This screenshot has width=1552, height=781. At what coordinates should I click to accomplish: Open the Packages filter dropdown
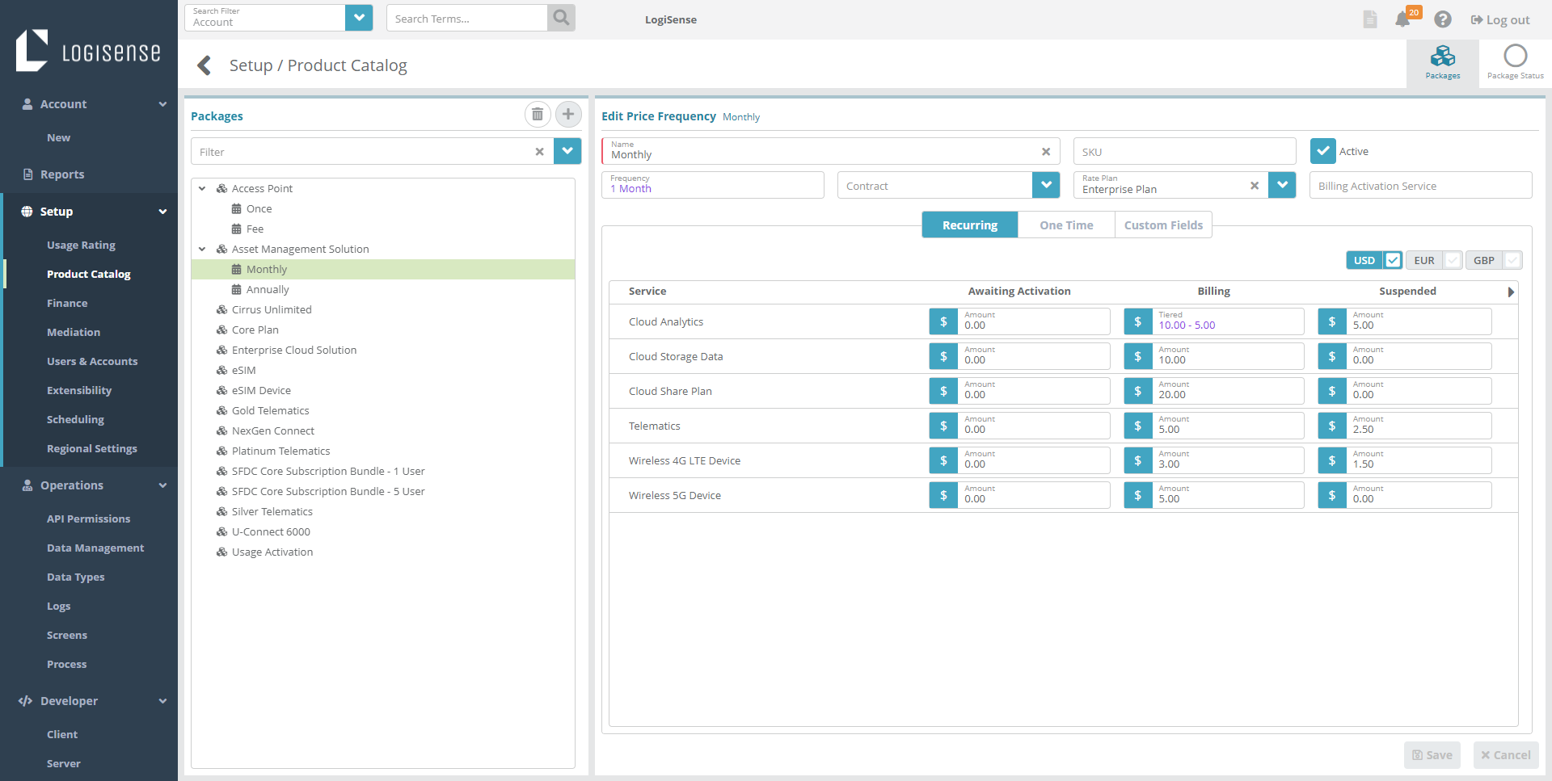pyautogui.click(x=567, y=151)
